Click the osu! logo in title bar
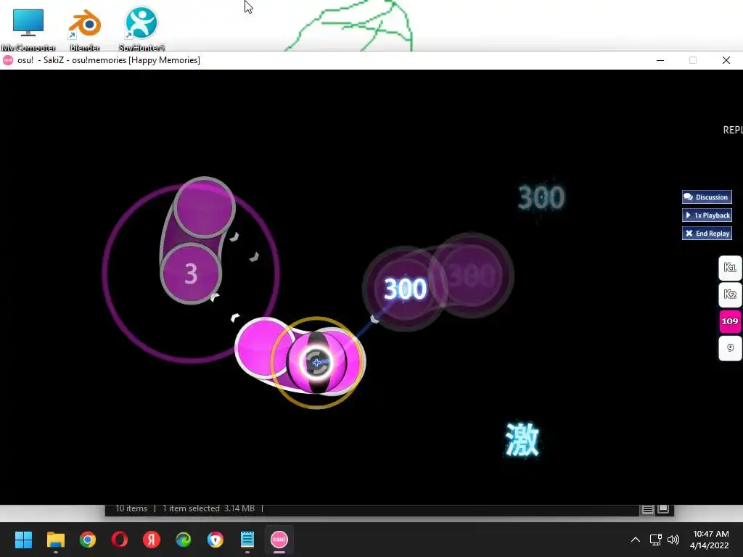Viewport: 743px width, 557px height. [7, 60]
